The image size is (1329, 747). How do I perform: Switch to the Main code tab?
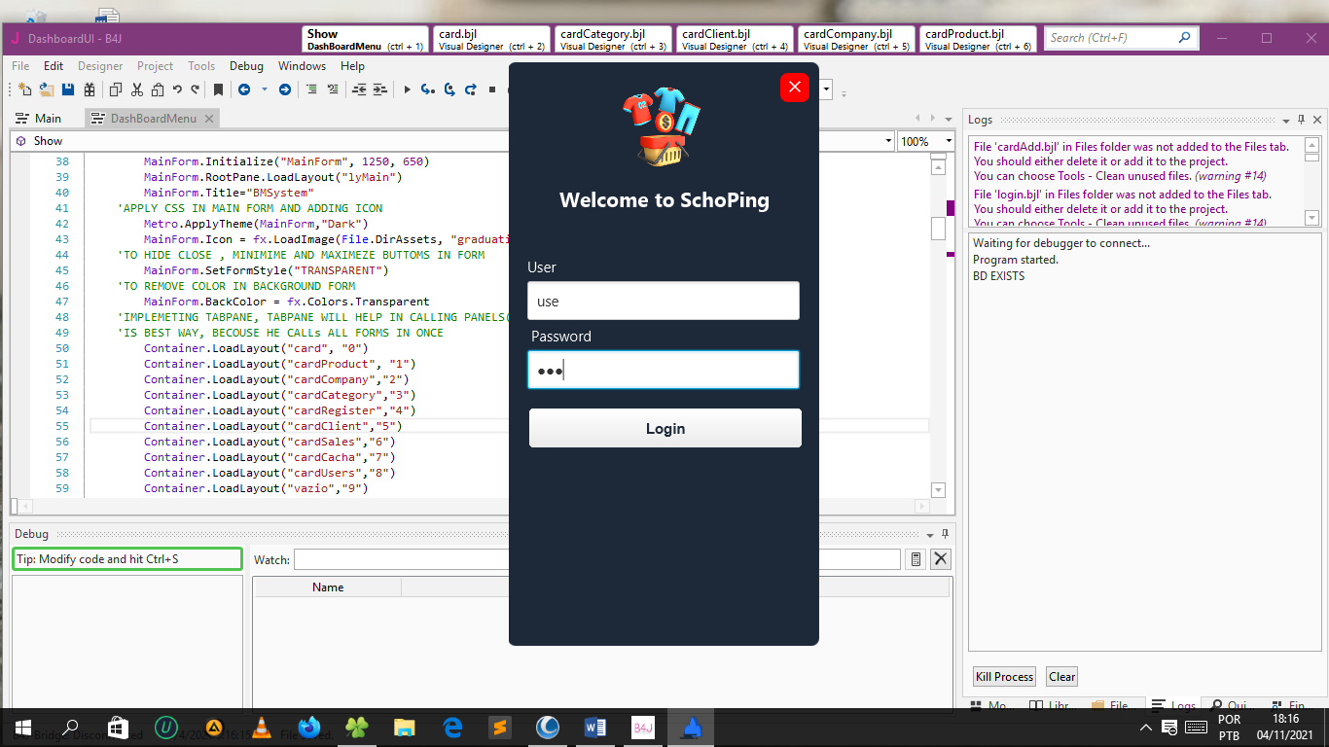[x=39, y=119]
